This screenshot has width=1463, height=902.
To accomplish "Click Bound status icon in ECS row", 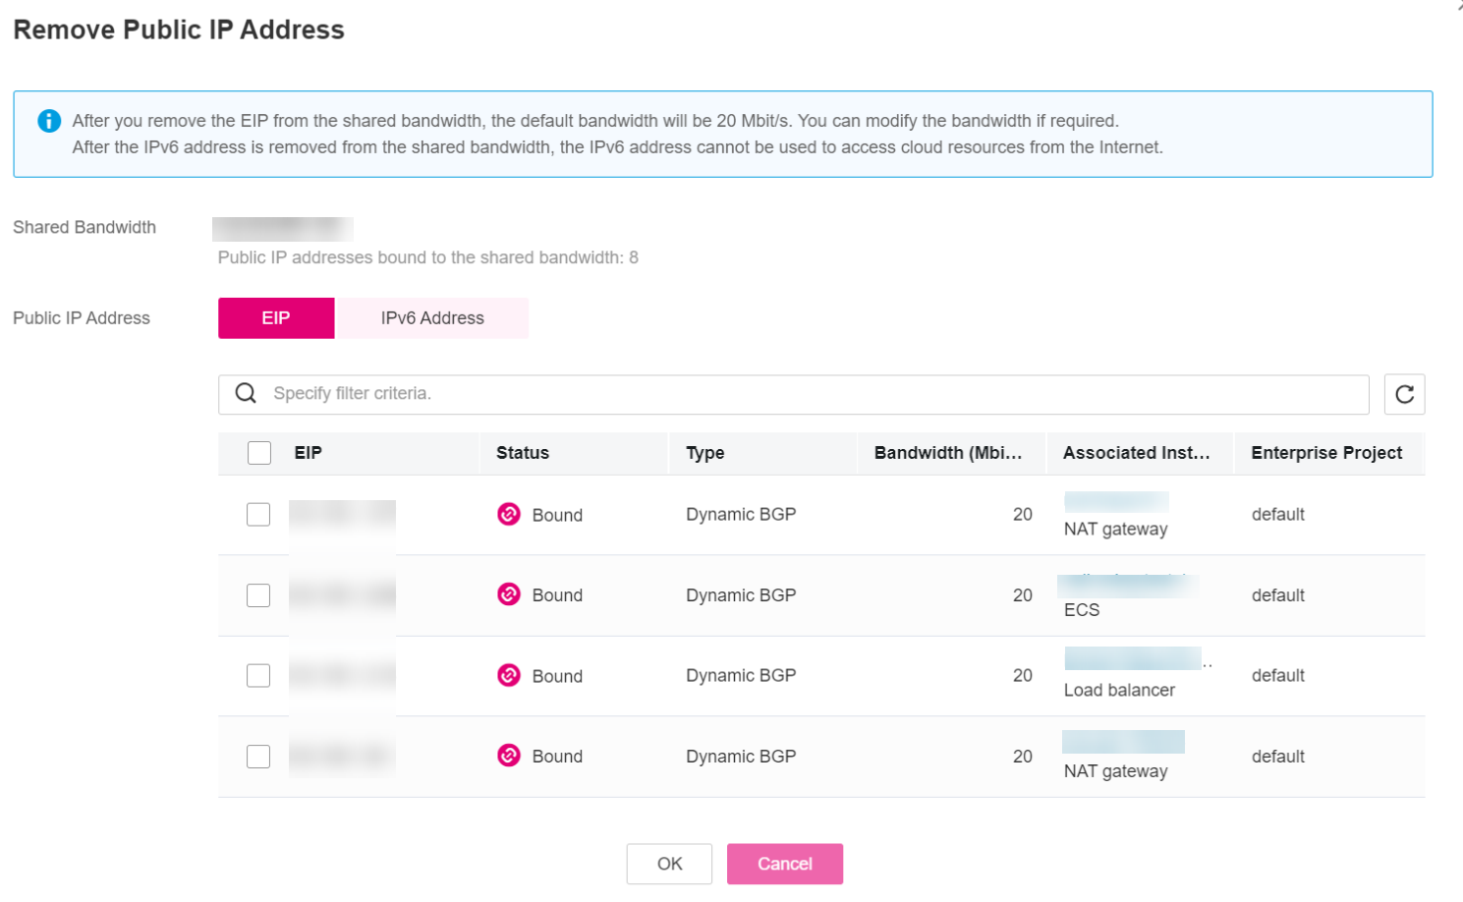I will 509,594.
